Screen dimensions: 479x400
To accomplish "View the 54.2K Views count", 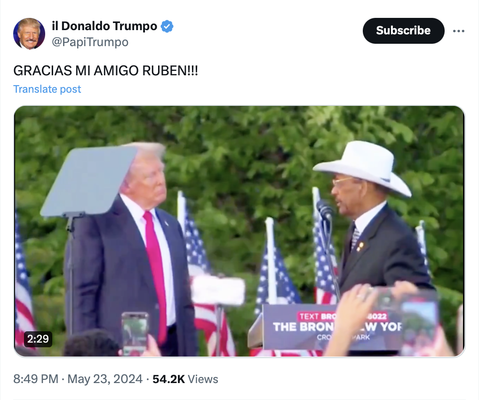I will [x=185, y=379].
